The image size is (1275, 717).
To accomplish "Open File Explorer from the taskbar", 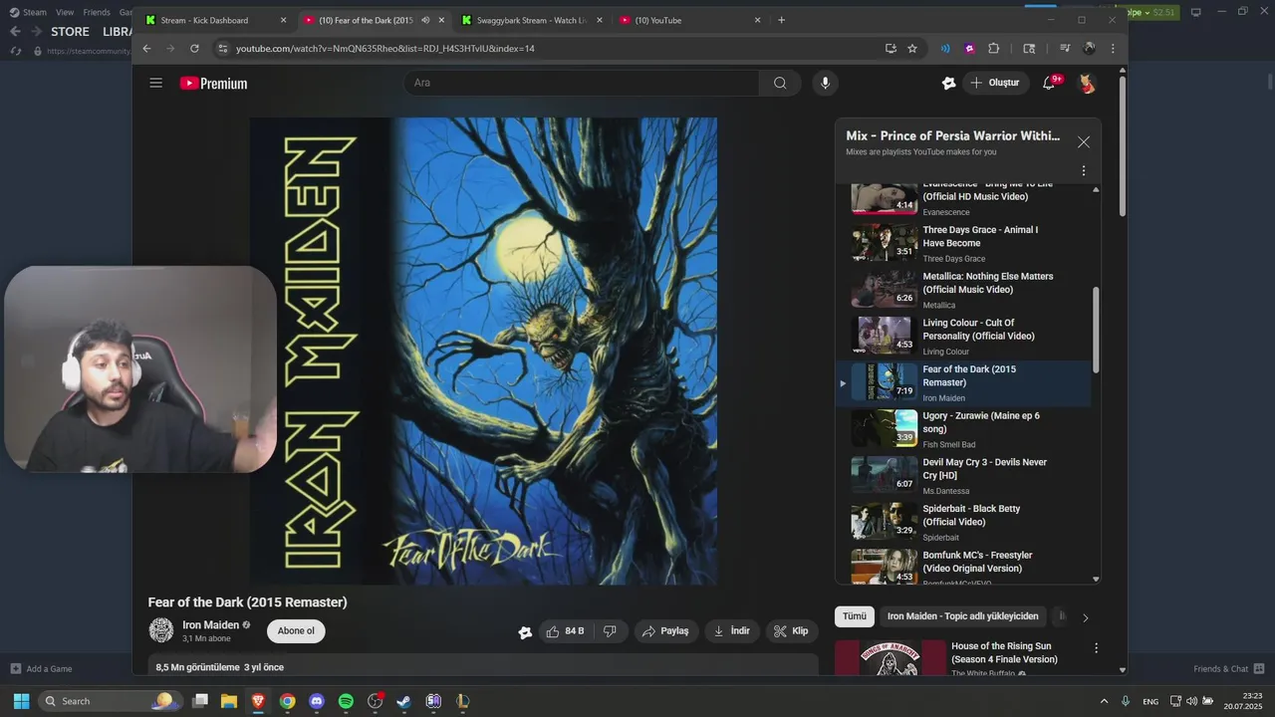I will [229, 701].
